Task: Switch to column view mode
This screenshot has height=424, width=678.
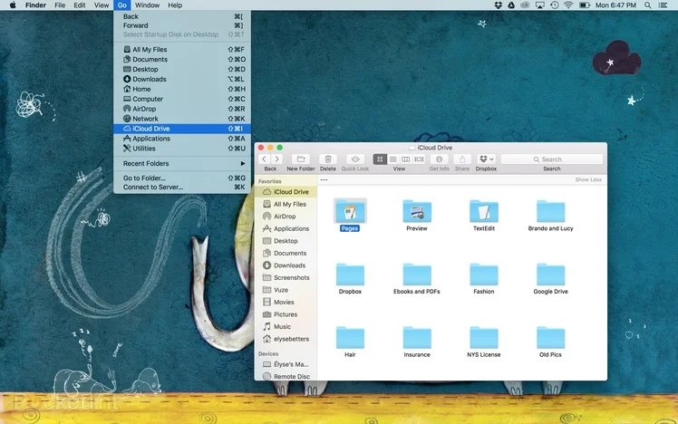Action: point(405,159)
